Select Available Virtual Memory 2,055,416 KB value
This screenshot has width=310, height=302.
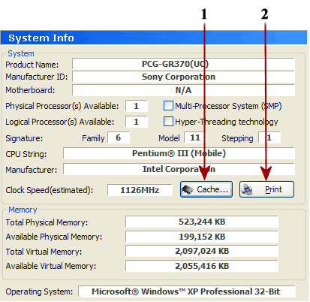(x=202, y=266)
